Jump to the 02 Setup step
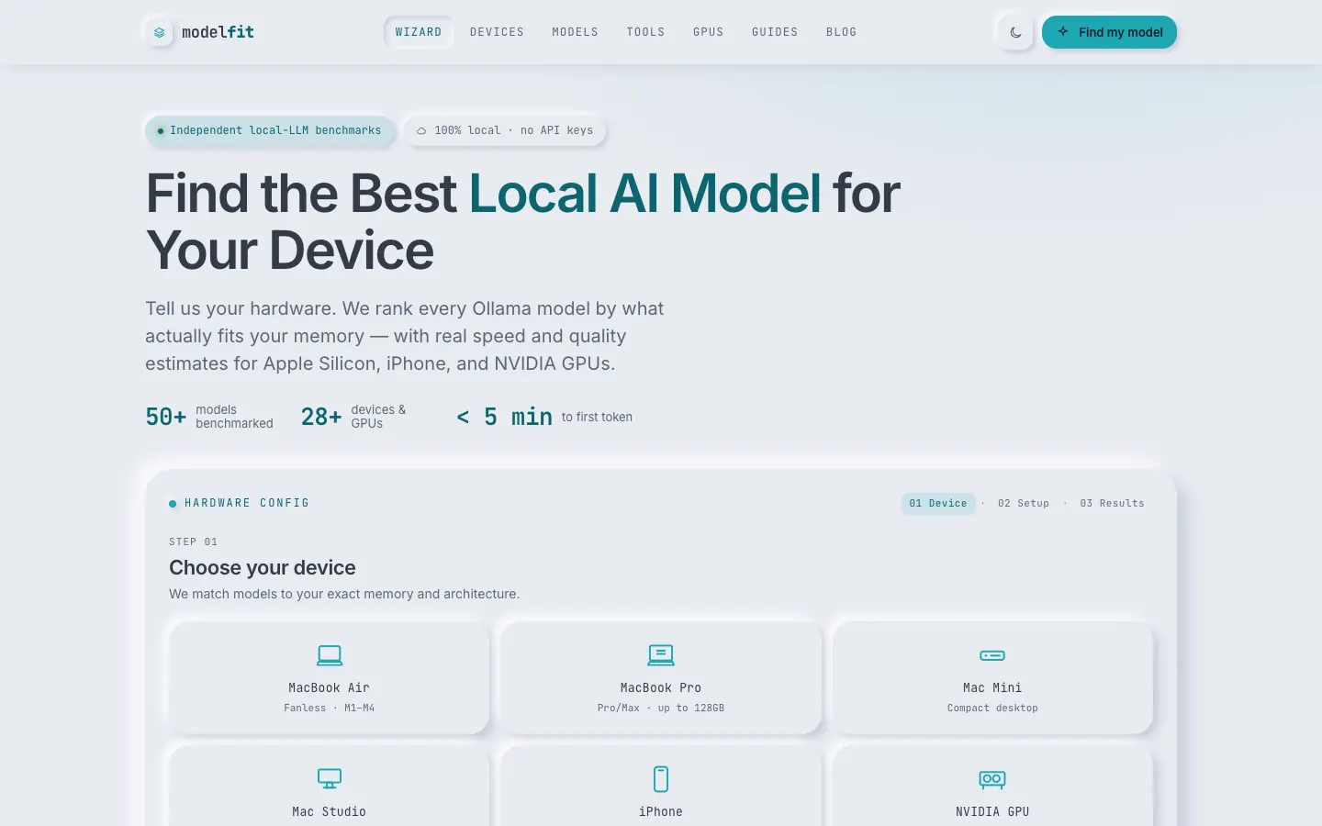1322x826 pixels. [x=1024, y=503]
